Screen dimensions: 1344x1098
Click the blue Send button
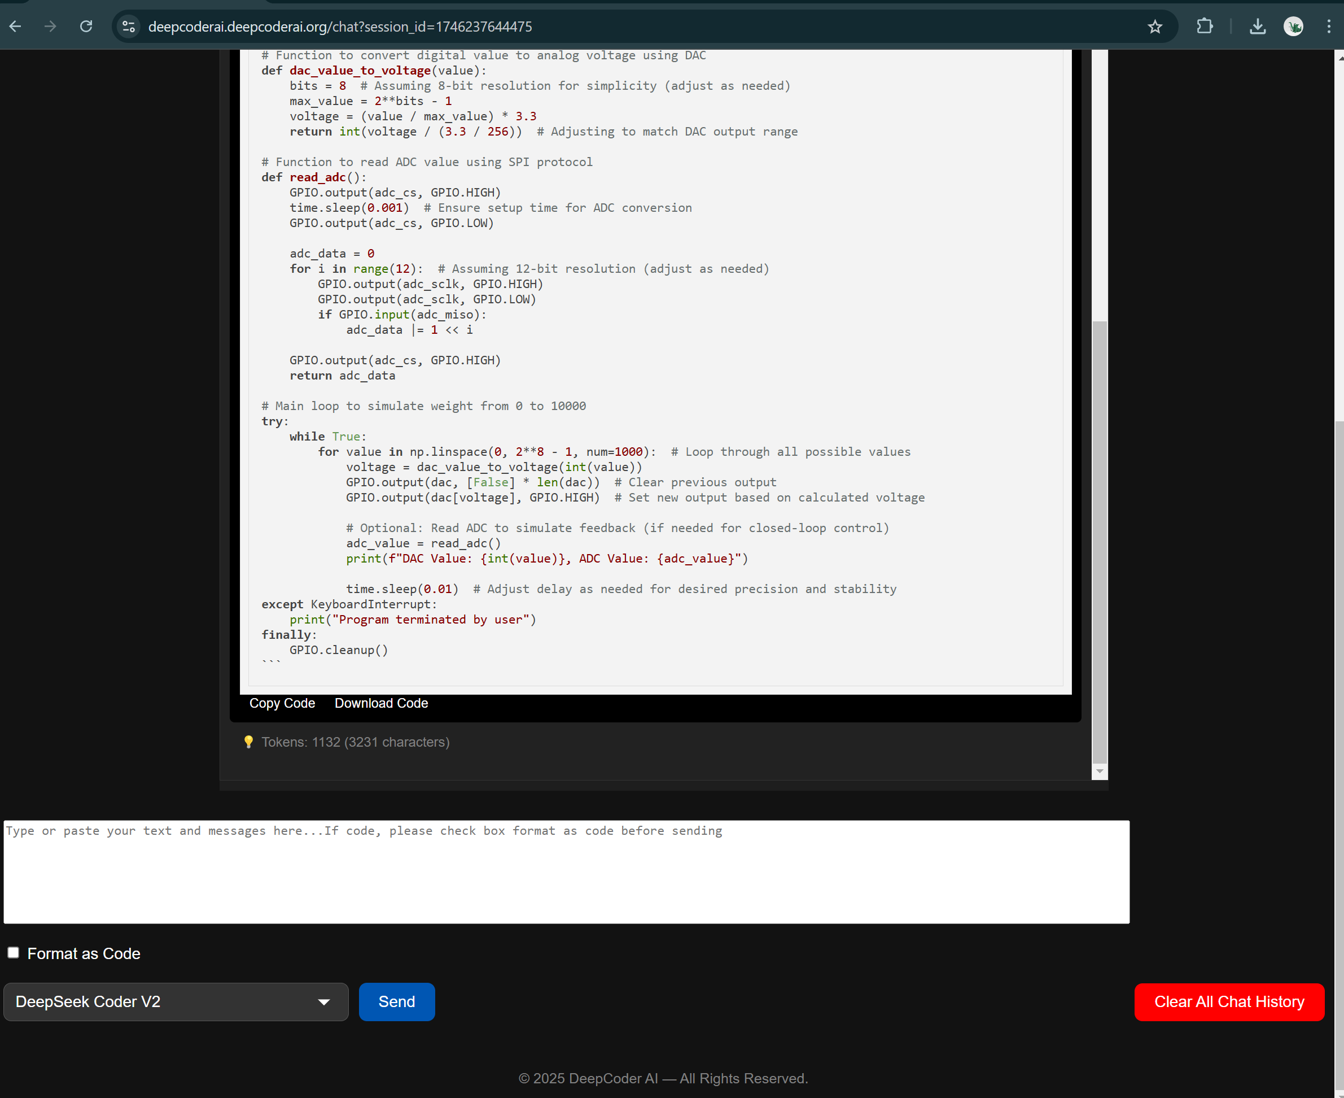(x=397, y=1002)
